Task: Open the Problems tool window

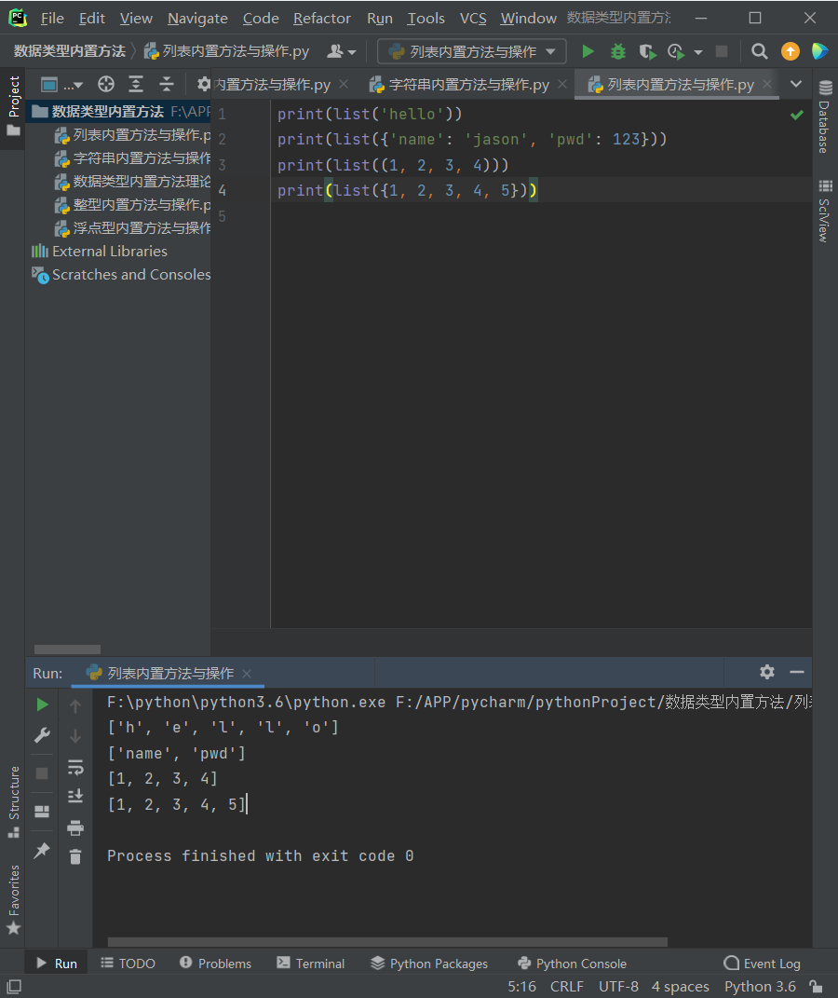Action: [215, 963]
